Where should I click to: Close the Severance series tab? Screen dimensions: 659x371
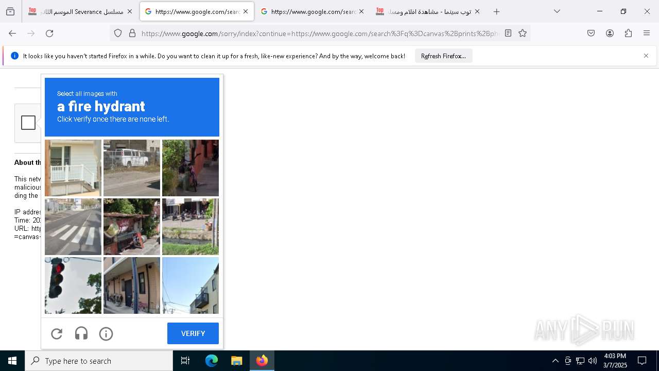tap(129, 11)
